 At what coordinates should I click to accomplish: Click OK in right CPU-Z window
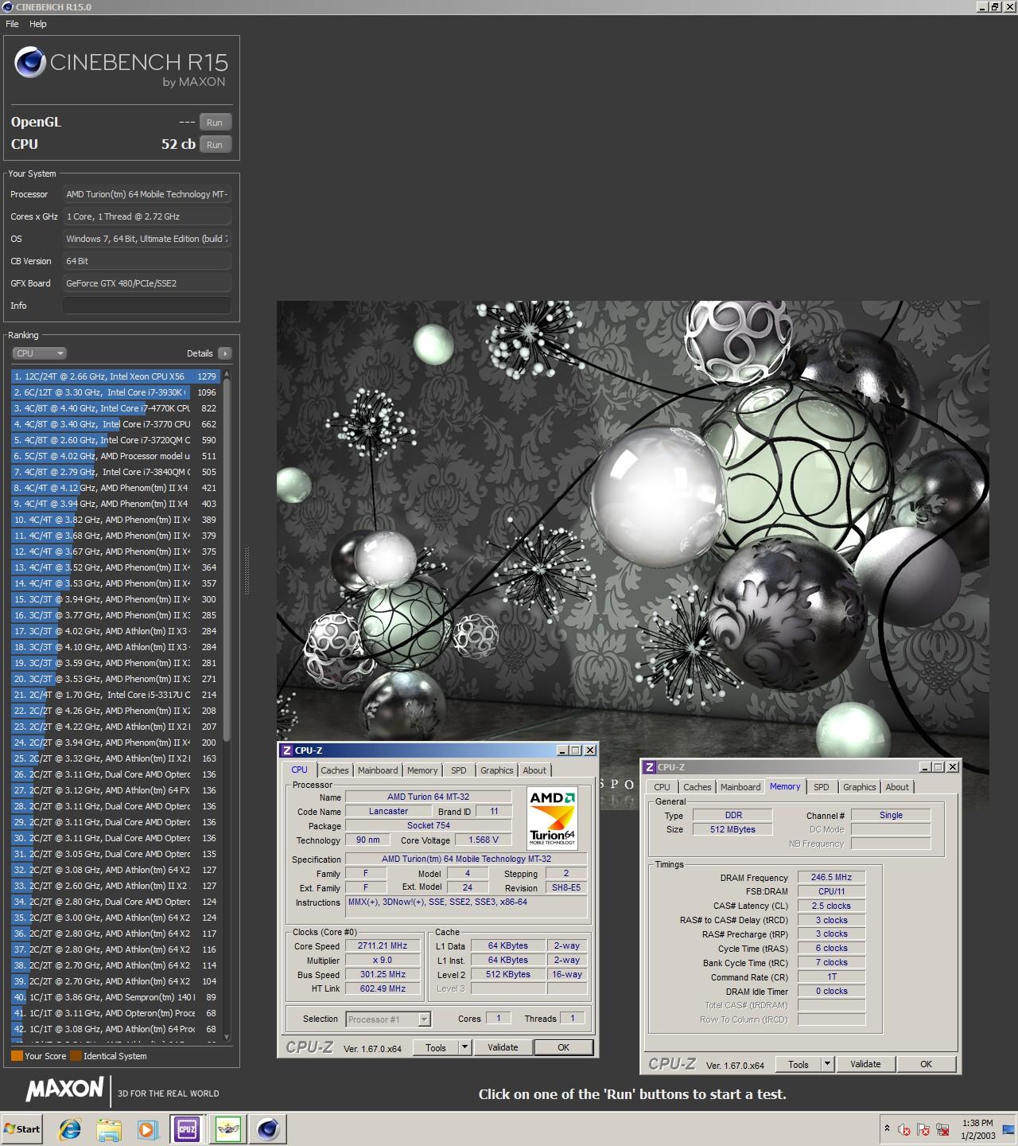[x=927, y=1064]
